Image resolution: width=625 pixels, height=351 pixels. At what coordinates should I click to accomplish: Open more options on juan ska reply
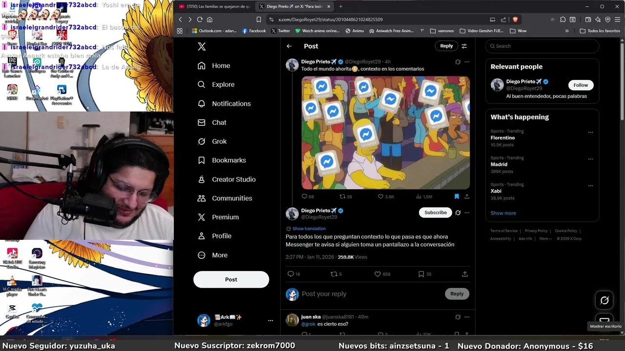[x=467, y=317]
